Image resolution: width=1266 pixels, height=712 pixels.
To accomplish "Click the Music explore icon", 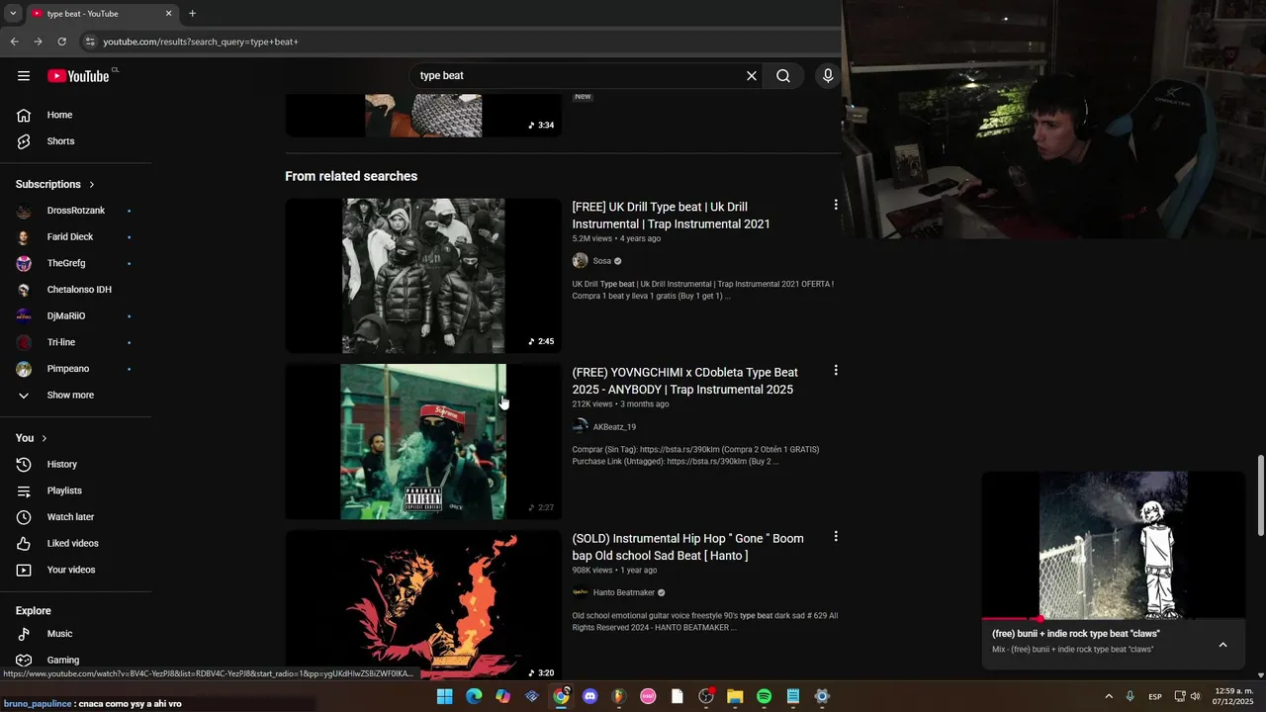I will [x=24, y=634].
